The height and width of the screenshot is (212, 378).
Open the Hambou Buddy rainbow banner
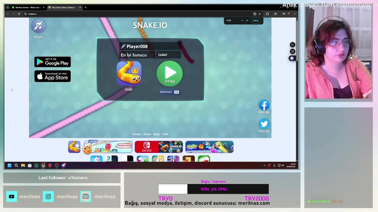click(x=108, y=147)
